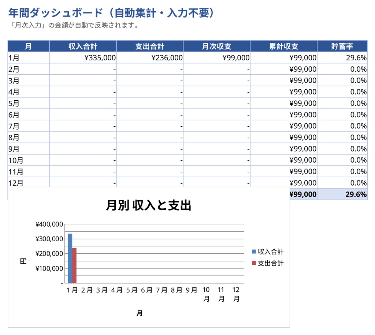Click the 7月 savings rate 0.0% cell
The height and width of the screenshot is (335, 375).
(342, 126)
